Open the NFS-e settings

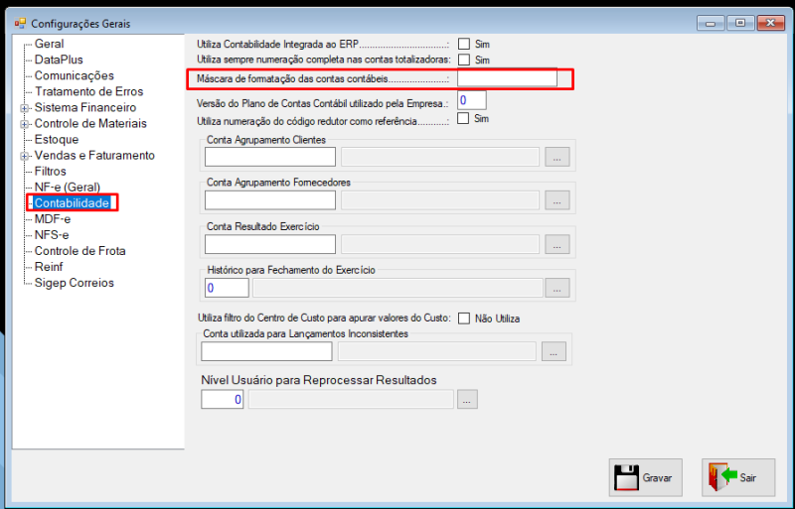point(52,235)
